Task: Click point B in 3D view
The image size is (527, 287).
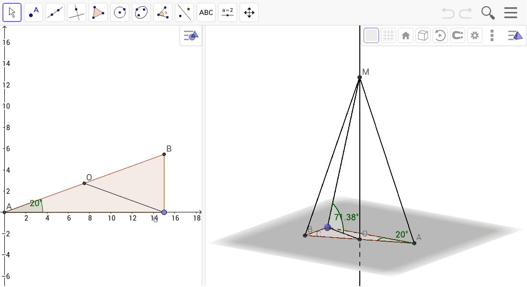Action: 305,235
